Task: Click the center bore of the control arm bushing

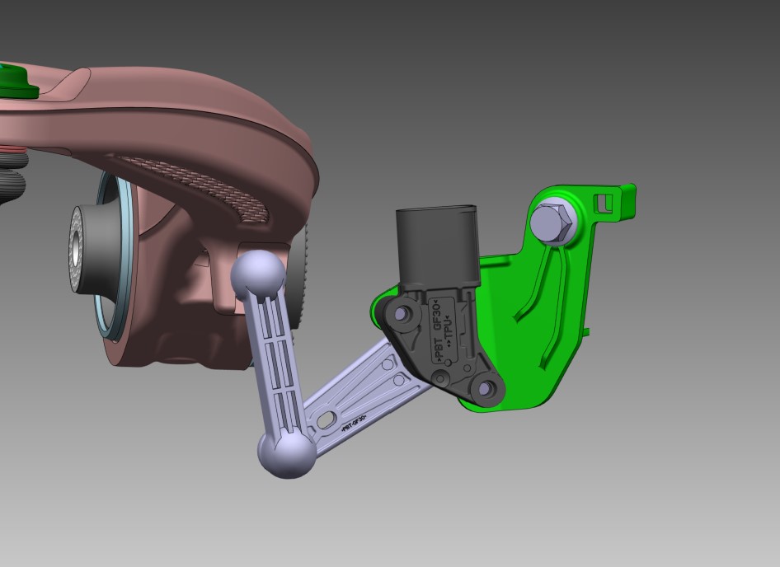Action: click(76, 247)
